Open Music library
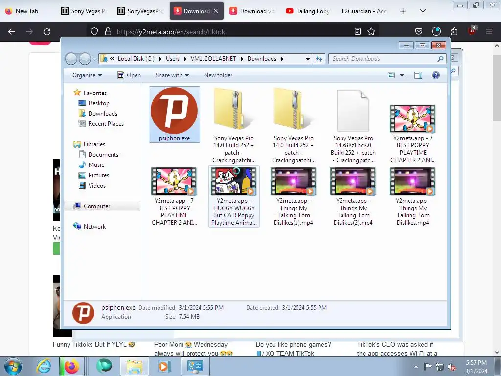The image size is (501, 376). pos(96,165)
